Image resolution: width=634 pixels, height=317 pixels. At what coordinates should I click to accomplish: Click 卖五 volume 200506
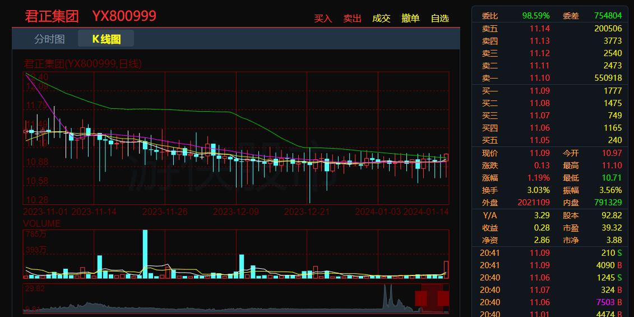pos(608,29)
